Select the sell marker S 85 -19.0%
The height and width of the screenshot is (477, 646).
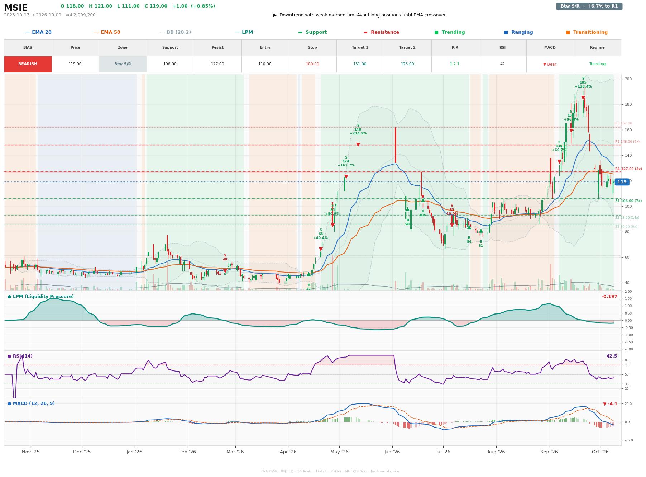click(x=452, y=225)
